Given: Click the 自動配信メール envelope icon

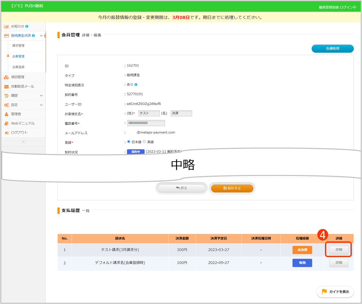Looking at the screenshot, I should 6,86.
